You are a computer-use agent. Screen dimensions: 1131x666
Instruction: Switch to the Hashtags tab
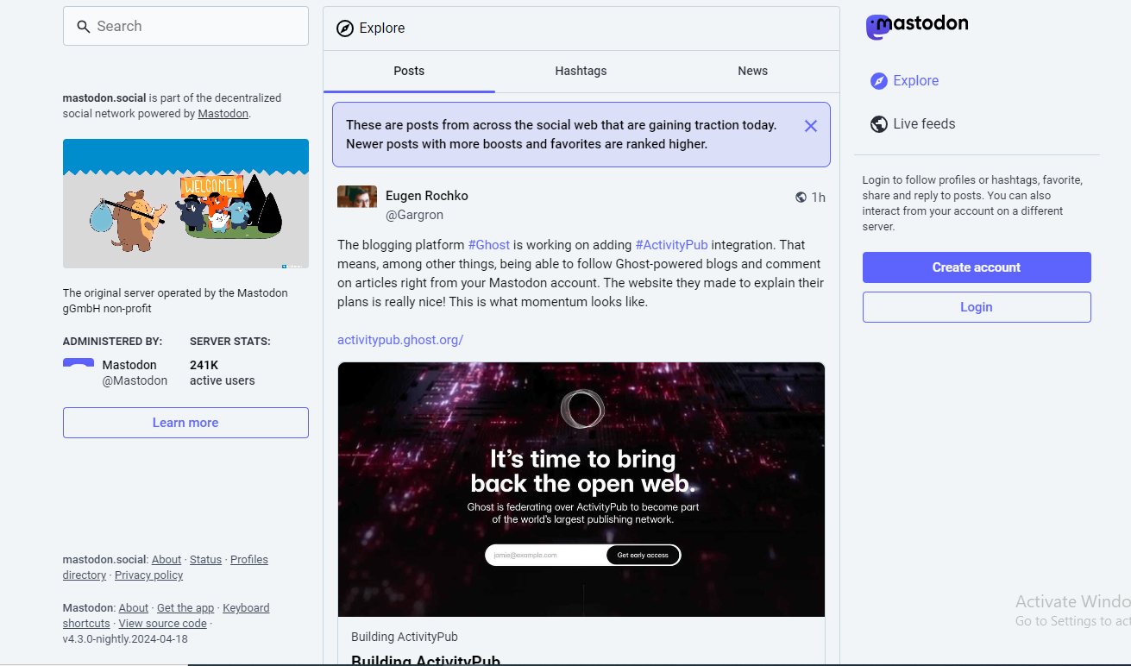[x=581, y=72]
